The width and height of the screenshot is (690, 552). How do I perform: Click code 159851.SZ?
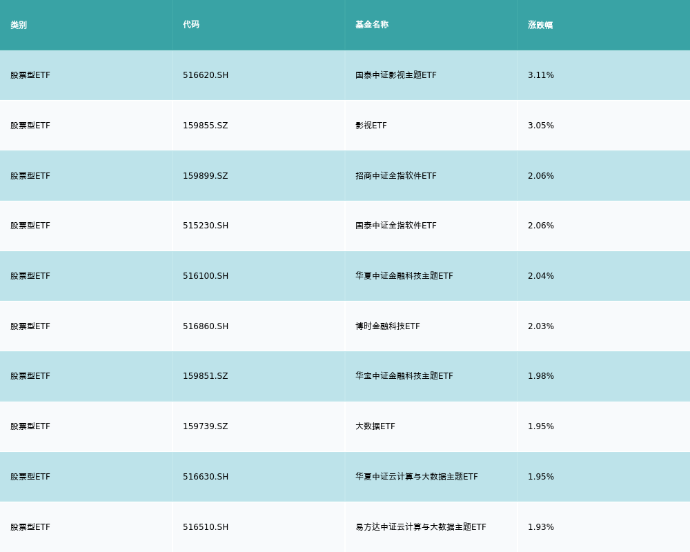click(206, 376)
